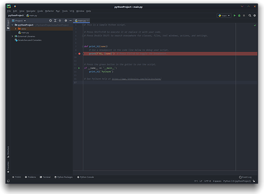The width and height of the screenshot is (264, 194).
Task: Click the green run gutter arrow beside __main__
Action: (79, 68)
